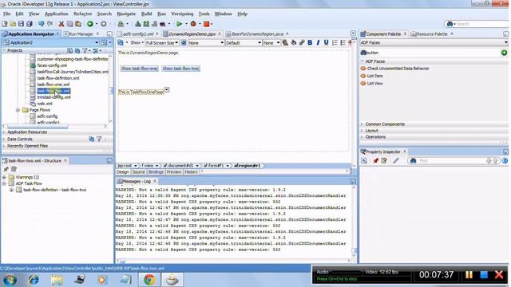
Task: Click the Show task-flow-two button
Action: coord(180,69)
